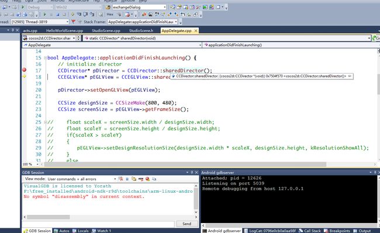
Task: Click the red circle icon in GDB Session toolbar
Action: click(x=147, y=179)
